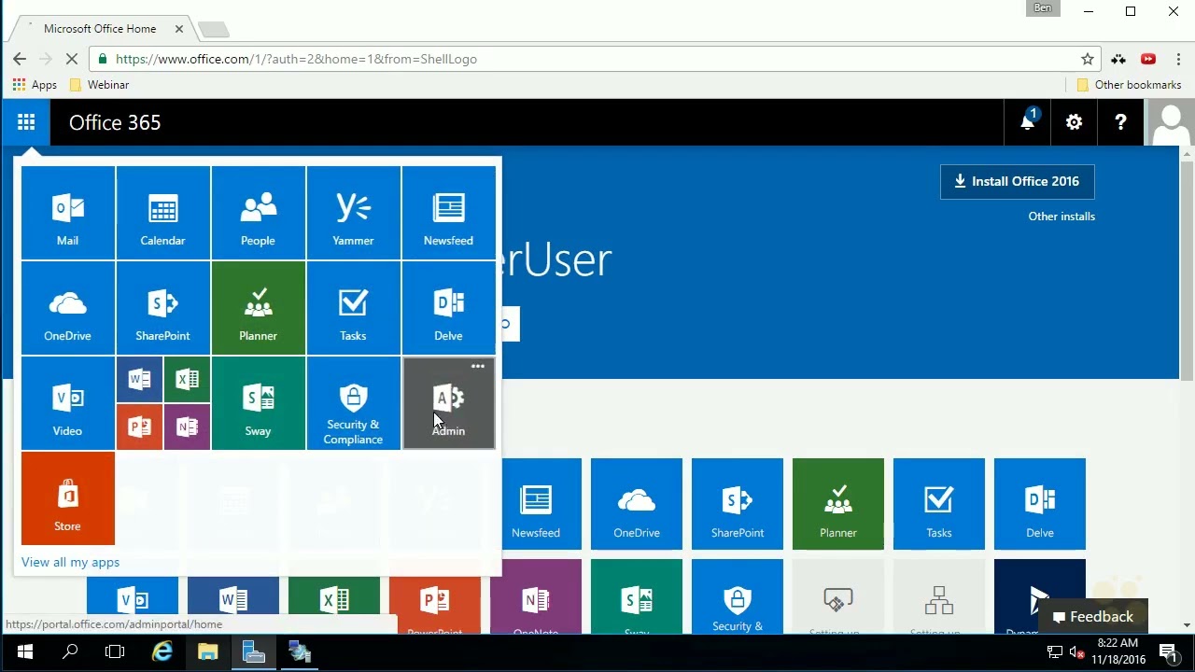Open the volume control in system tray
Screen dimensions: 1195x672
(x=1076, y=652)
